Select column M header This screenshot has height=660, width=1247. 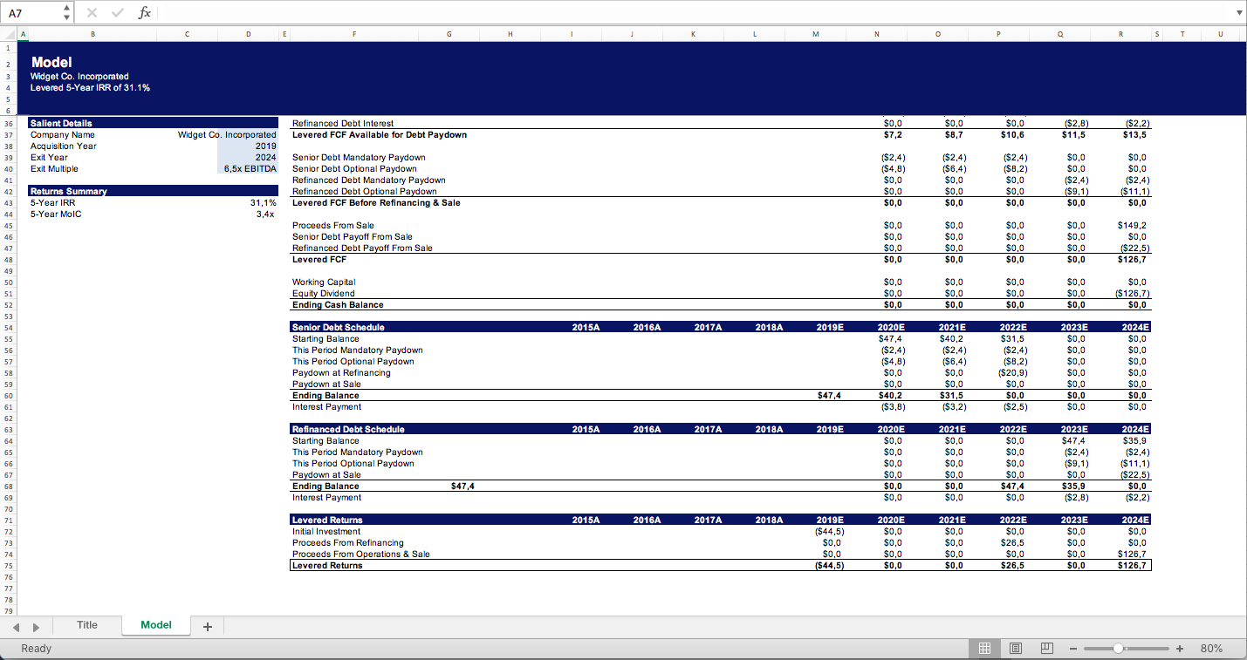(x=815, y=34)
